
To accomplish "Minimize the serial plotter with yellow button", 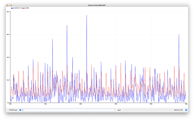I will click(x=9, y=5).
